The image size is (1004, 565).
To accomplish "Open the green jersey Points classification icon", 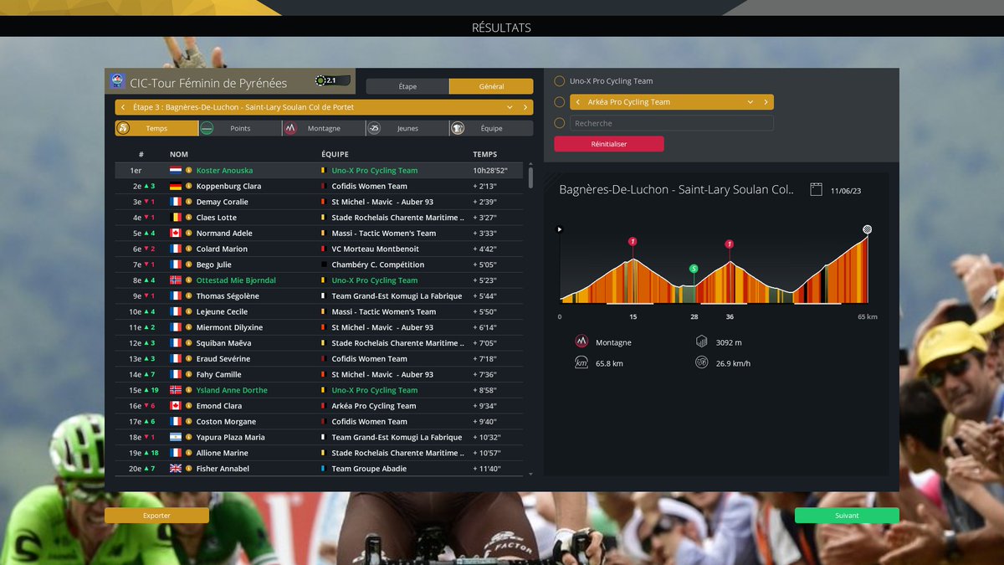I will (206, 127).
